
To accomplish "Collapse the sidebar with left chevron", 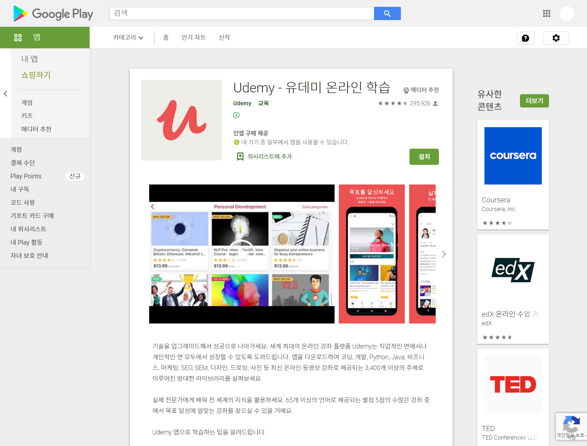I will click(x=5, y=93).
